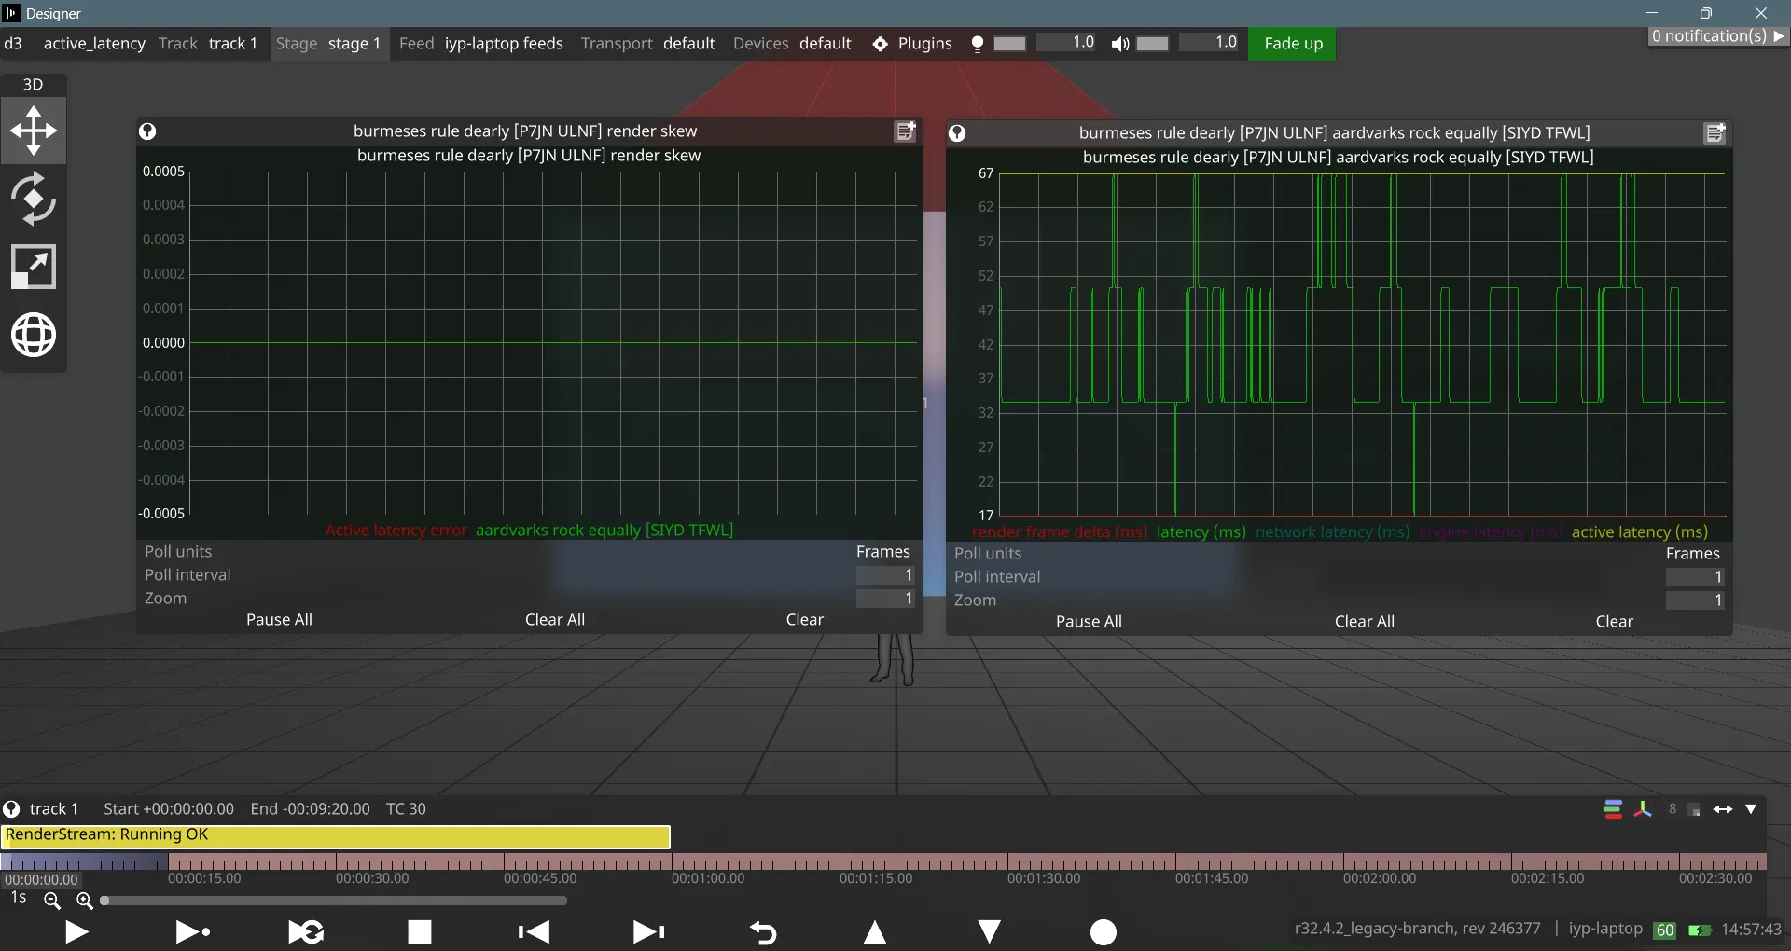The image size is (1791, 951).
Task: Click the Fade up button
Action: 1293,43
